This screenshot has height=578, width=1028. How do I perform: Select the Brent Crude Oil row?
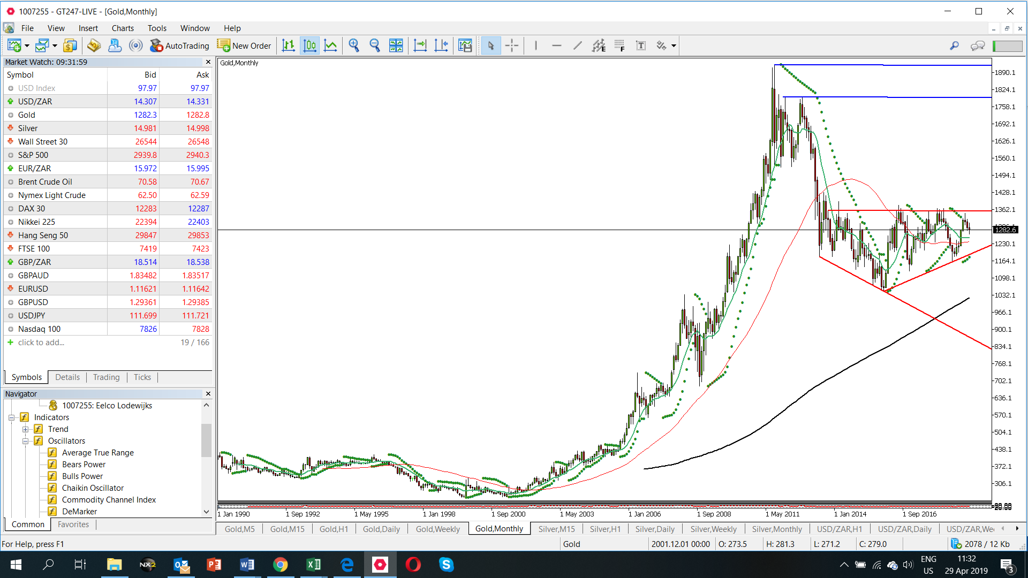pyautogui.click(x=108, y=182)
